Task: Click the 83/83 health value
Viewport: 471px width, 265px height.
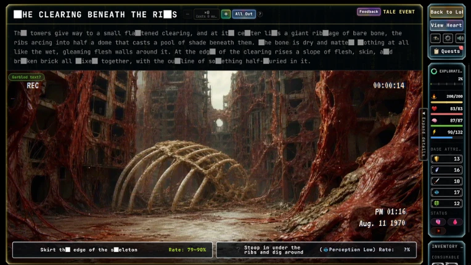Action: [456, 108]
